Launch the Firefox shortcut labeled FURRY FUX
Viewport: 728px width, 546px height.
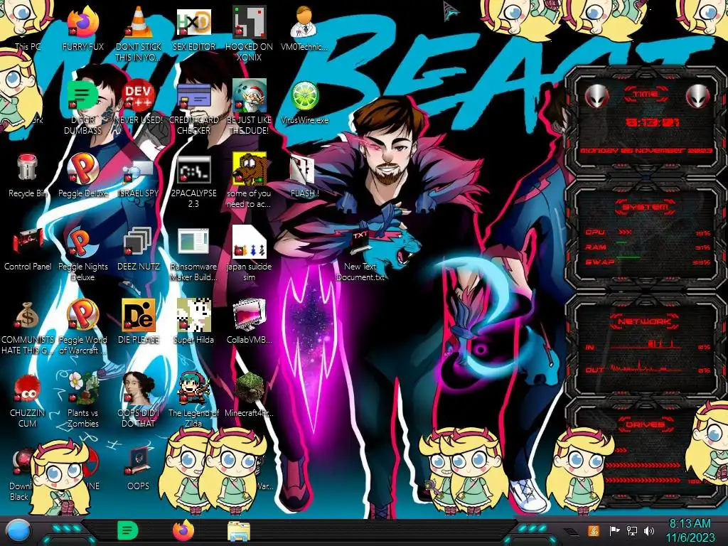coord(82,28)
